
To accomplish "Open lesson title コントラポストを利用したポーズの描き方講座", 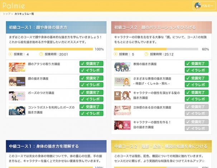I will coord(51,110).
